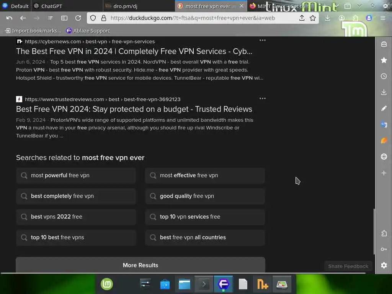Open the notes pencil panel in the sidebar
392x294 pixels.
click(384, 108)
